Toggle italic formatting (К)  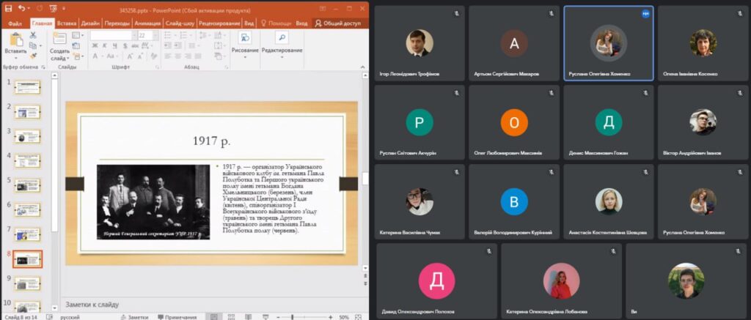[x=104, y=45]
